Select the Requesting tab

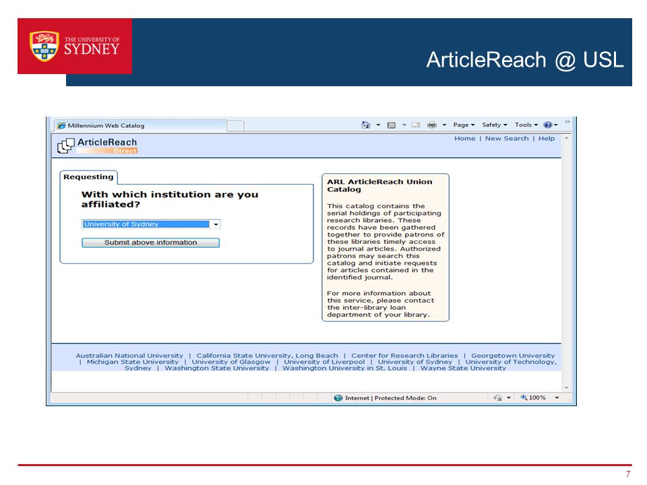(x=88, y=177)
